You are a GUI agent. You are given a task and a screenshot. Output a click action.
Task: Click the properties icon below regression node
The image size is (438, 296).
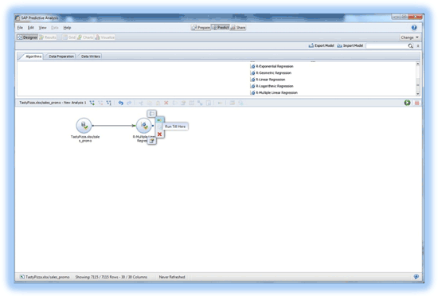tap(151, 141)
